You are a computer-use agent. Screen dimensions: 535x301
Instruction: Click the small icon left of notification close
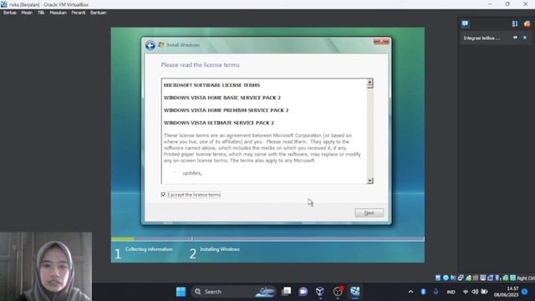coord(515,38)
